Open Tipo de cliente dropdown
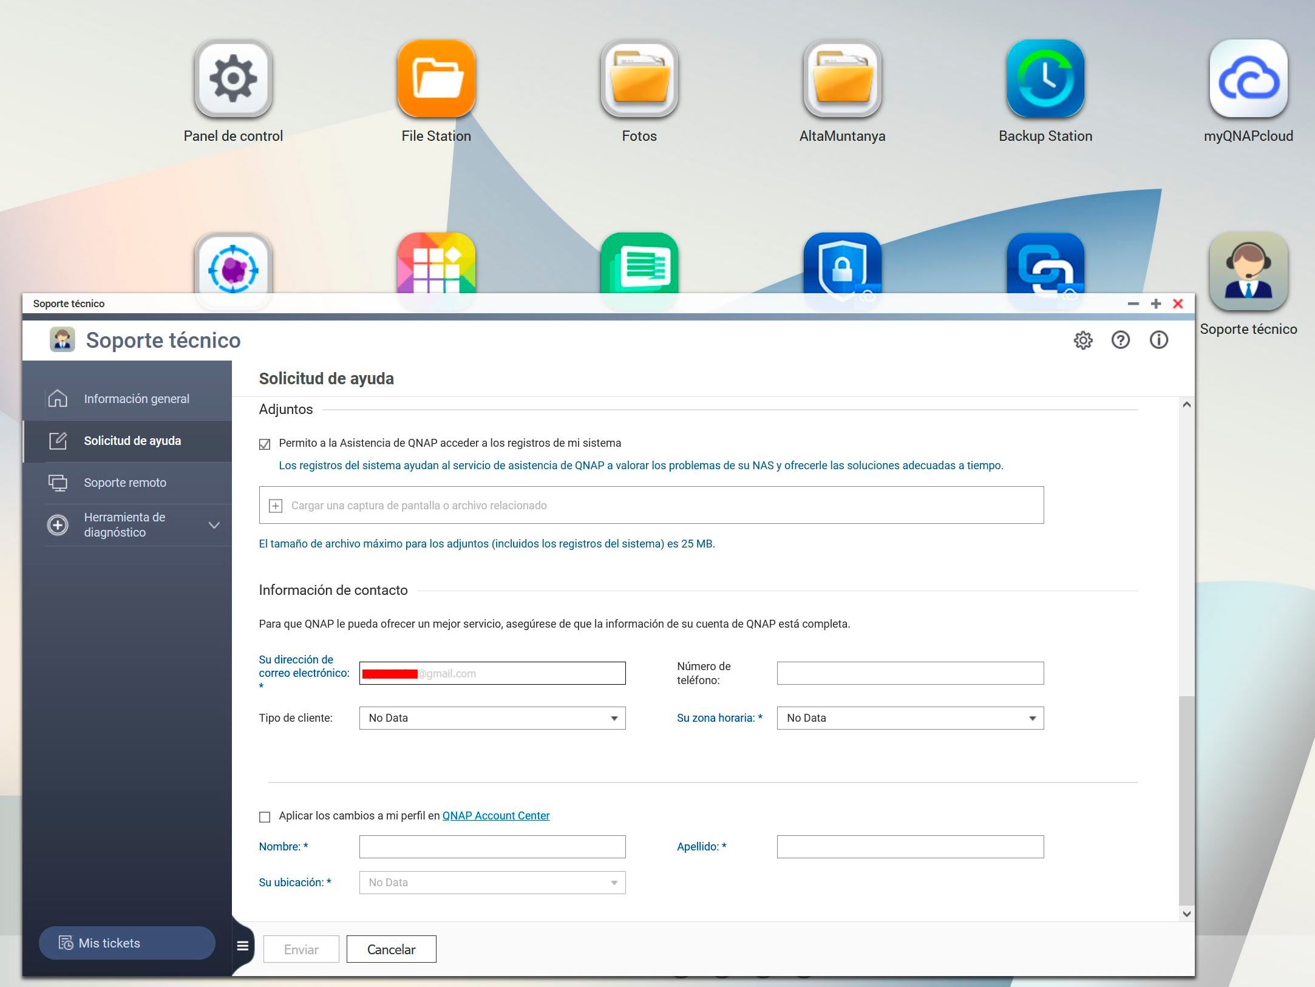This screenshot has width=1315, height=987. (492, 718)
